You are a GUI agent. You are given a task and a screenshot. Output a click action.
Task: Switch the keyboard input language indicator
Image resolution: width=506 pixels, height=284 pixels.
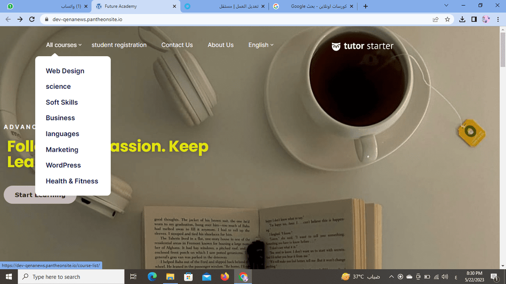456,277
